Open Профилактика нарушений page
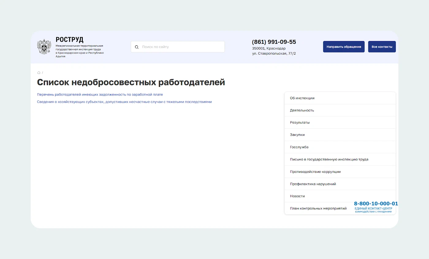Image resolution: width=429 pixels, height=259 pixels. click(313, 184)
